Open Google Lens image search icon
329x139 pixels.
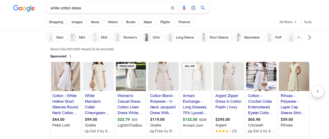pos(194,8)
